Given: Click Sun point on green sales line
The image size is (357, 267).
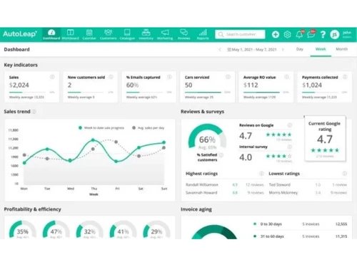Looking at the screenshot, I should (164, 142).
